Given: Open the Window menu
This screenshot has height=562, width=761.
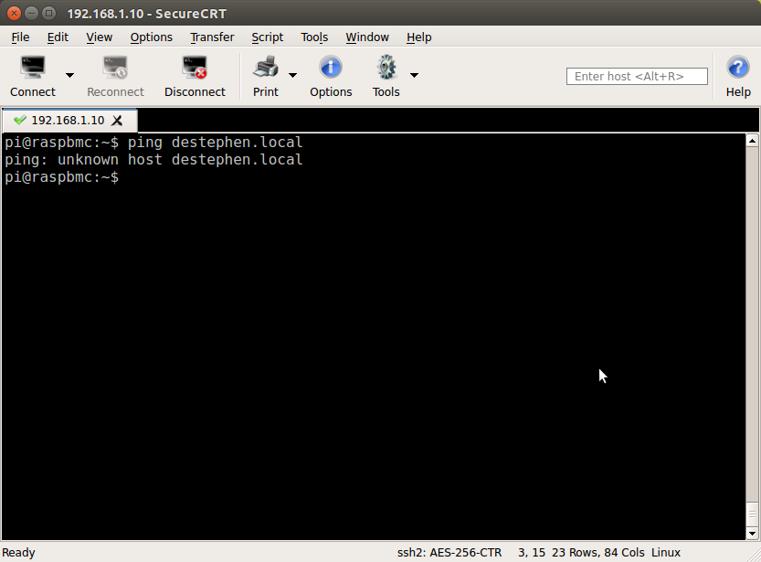Looking at the screenshot, I should click(367, 37).
